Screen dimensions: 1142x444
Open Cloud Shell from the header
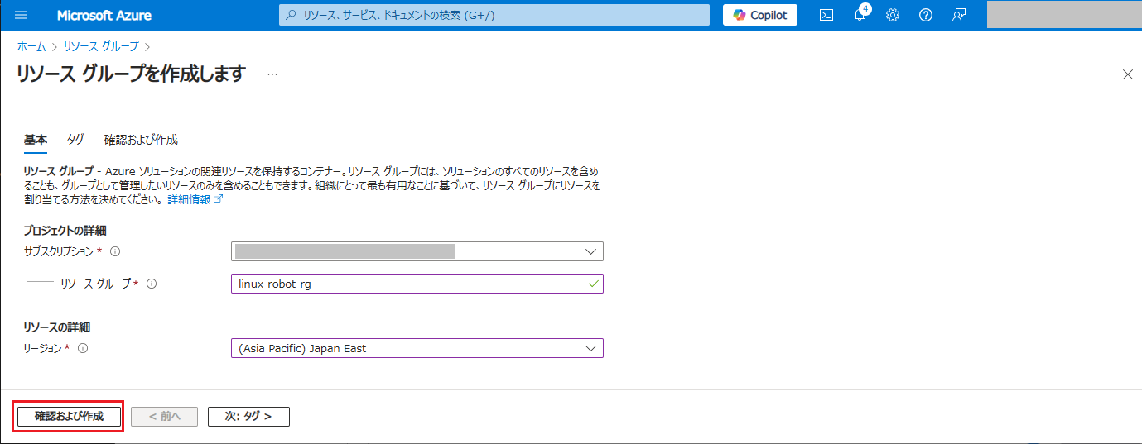pos(826,15)
